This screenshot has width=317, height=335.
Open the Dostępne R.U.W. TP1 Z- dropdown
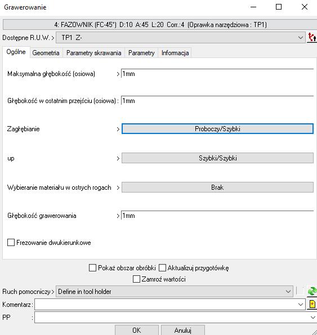click(181, 38)
